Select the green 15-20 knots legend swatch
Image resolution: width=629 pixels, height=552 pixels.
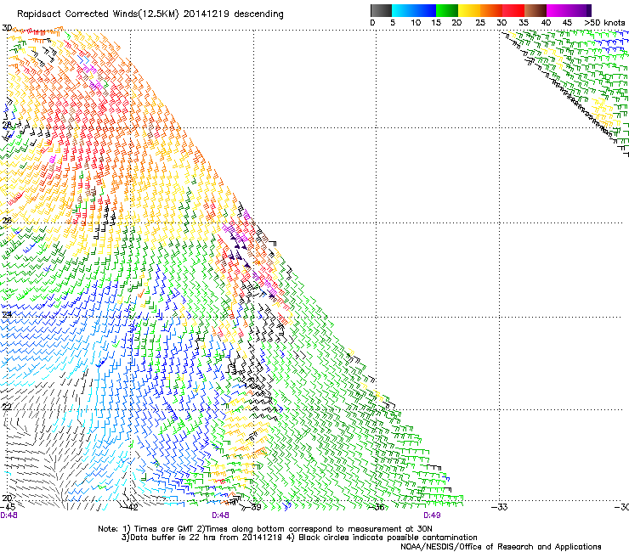pos(447,10)
